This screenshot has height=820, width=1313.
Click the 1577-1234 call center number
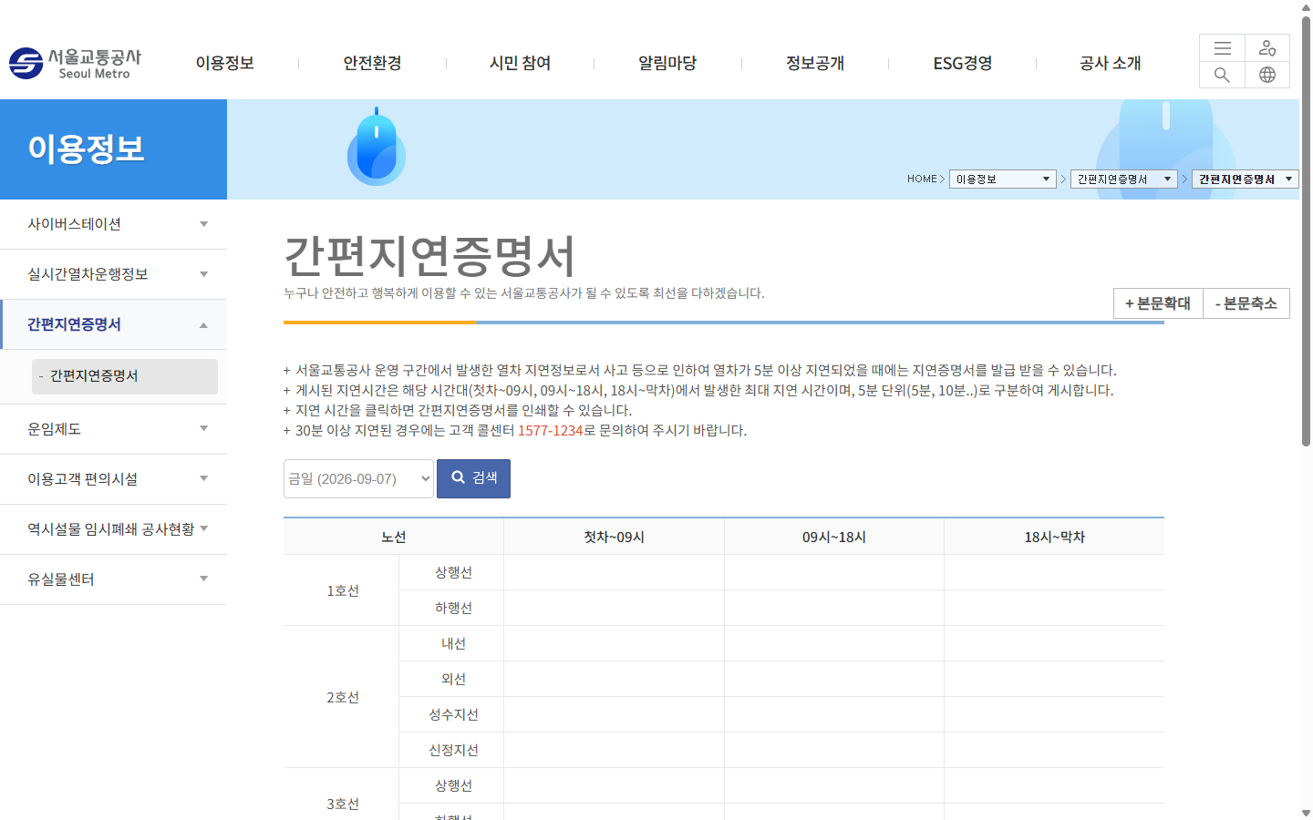(x=550, y=430)
